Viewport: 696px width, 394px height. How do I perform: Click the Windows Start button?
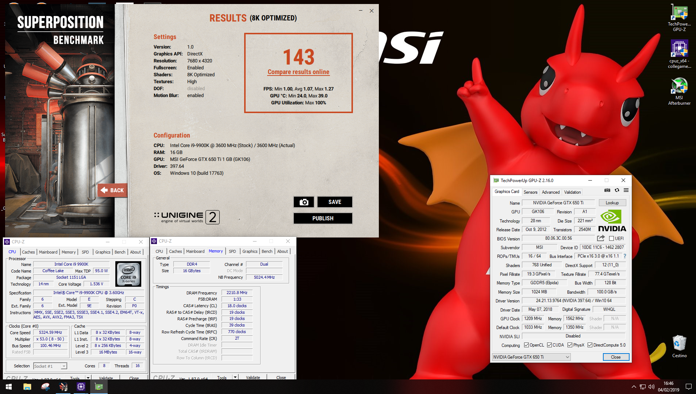[x=9, y=387]
